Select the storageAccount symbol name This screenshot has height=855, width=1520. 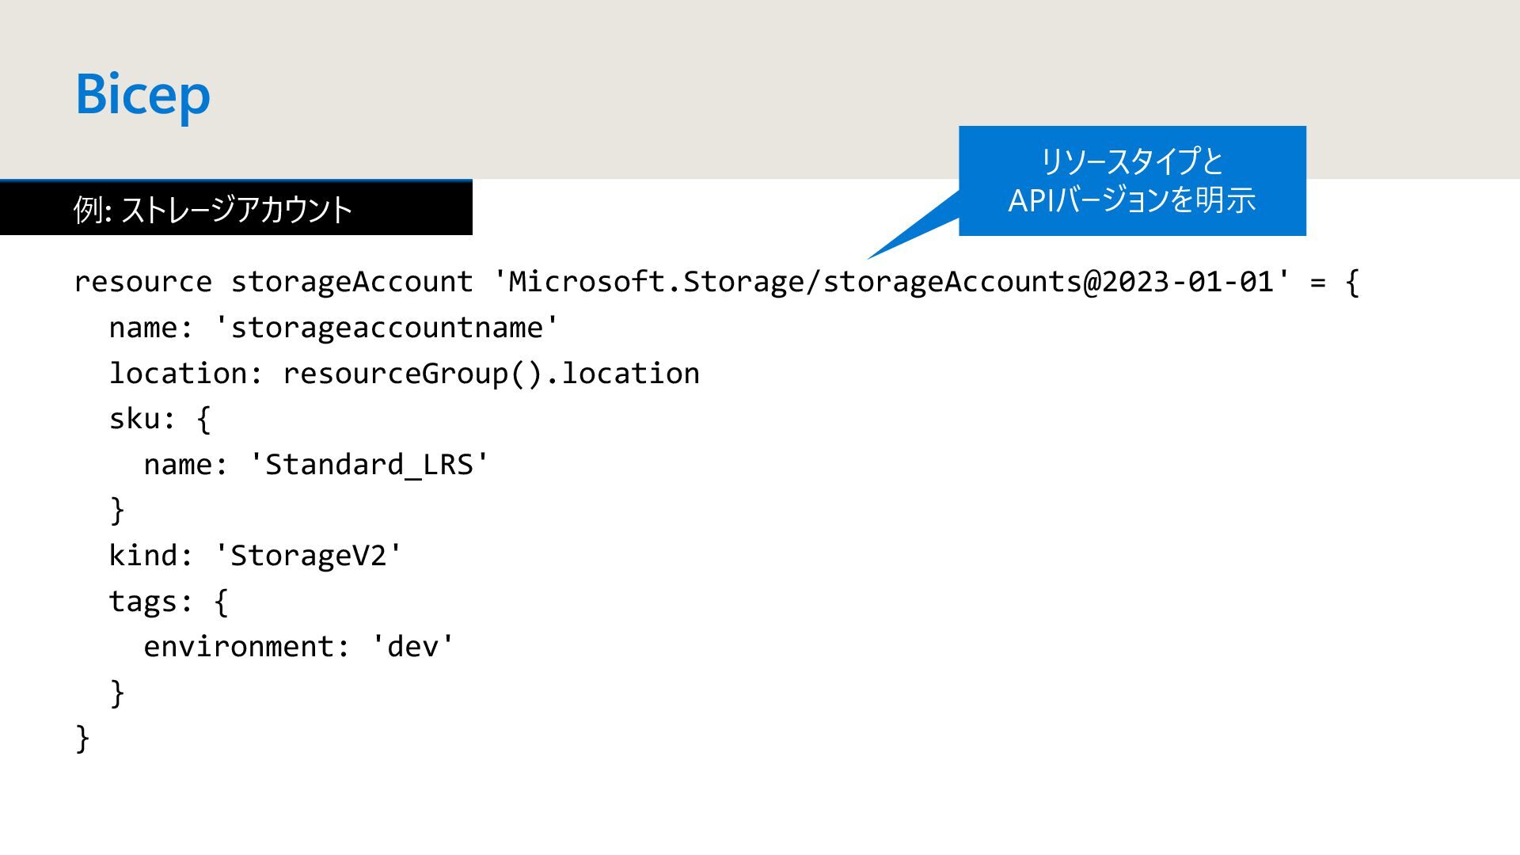click(351, 282)
